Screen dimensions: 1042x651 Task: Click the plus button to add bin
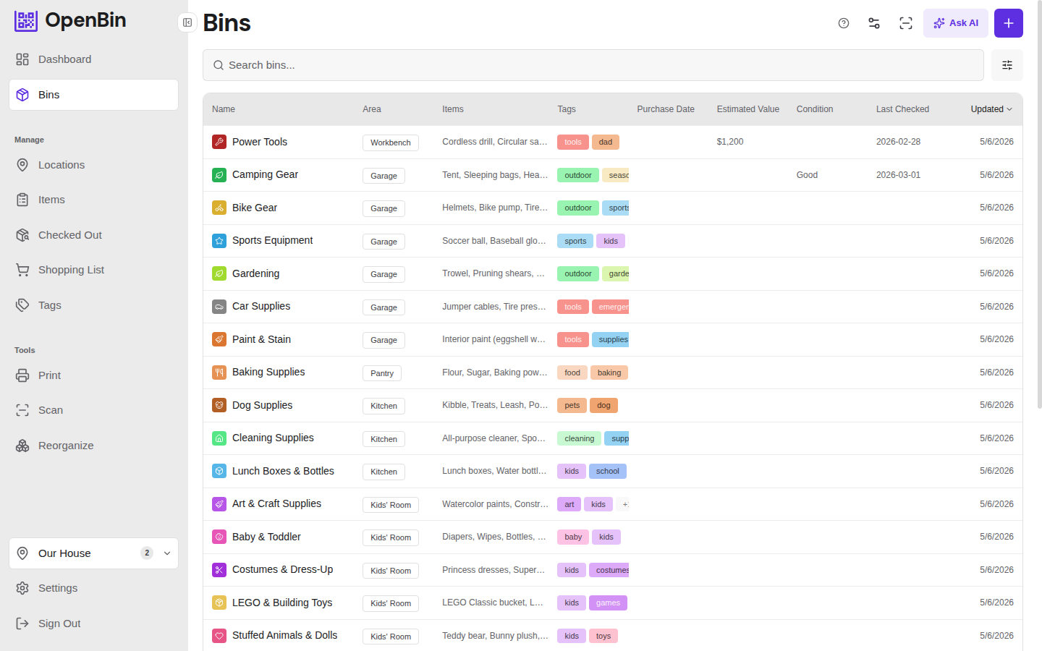point(1009,23)
